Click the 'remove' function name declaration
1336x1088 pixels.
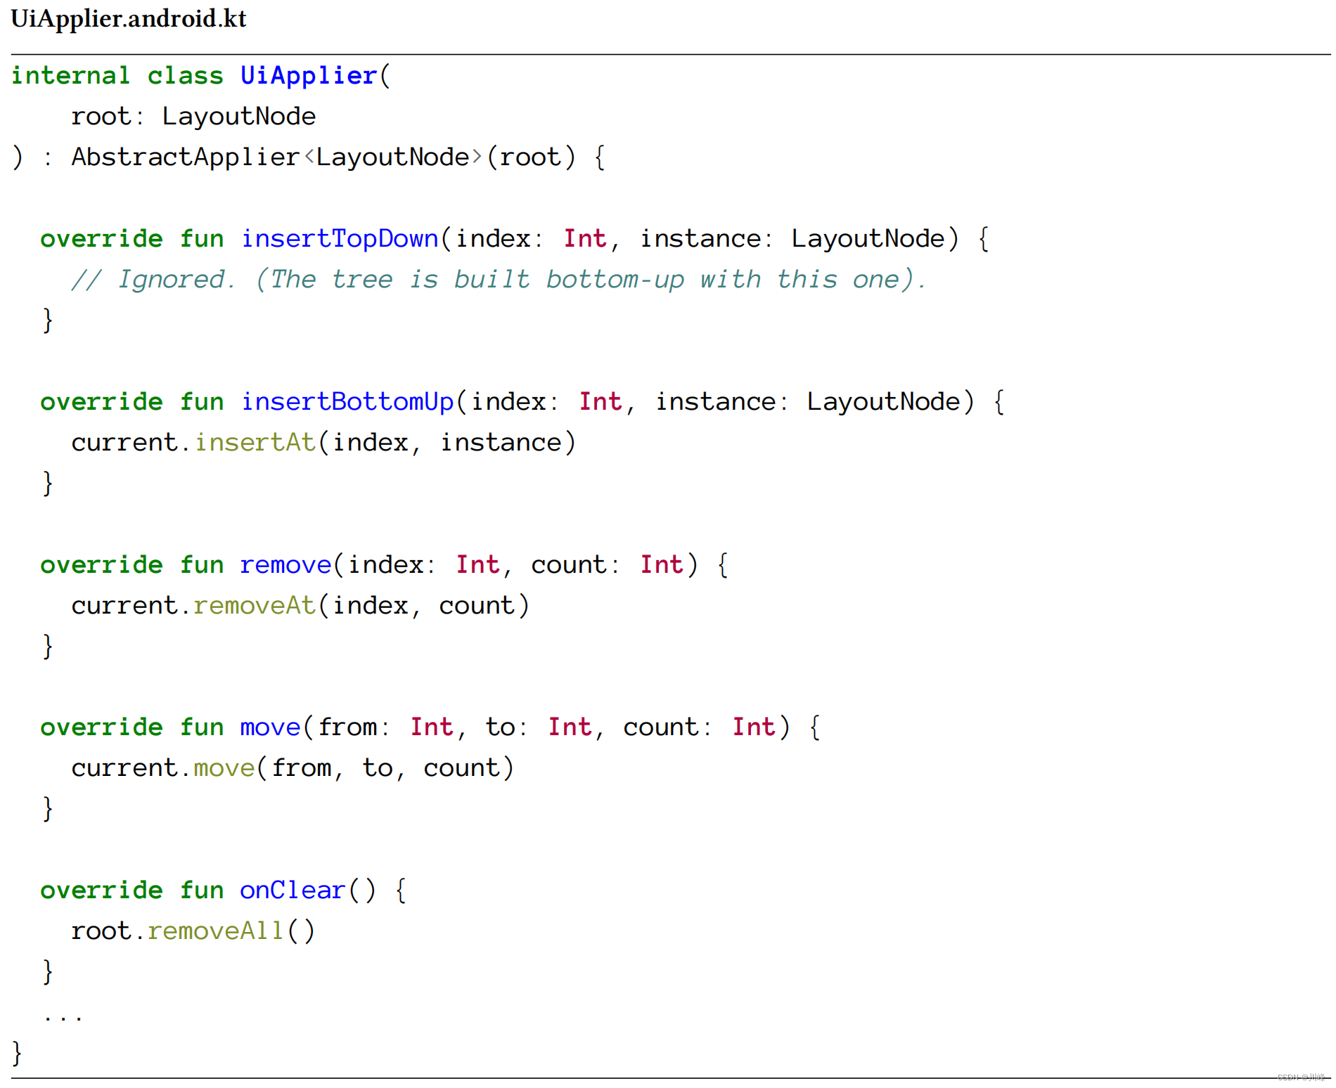coord(285,565)
